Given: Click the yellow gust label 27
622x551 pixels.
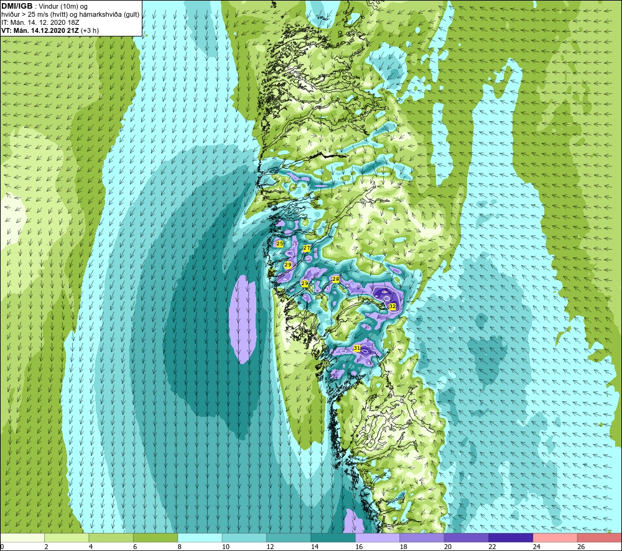Looking at the screenshot, I should pyautogui.click(x=307, y=248).
